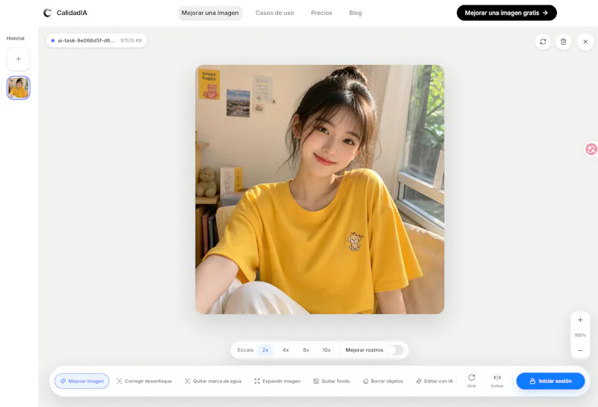Click the Escala label
This screenshot has height=407, width=598.
pos(245,349)
